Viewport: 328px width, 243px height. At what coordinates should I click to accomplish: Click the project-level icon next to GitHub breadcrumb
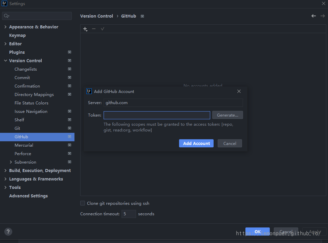(142, 16)
